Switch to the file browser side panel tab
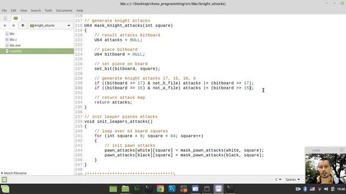This screenshot has width=346, height=194. point(16,18)
